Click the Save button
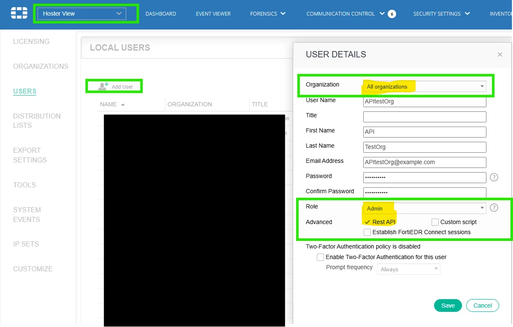Viewport: 513px width, 327px height. [x=448, y=305]
